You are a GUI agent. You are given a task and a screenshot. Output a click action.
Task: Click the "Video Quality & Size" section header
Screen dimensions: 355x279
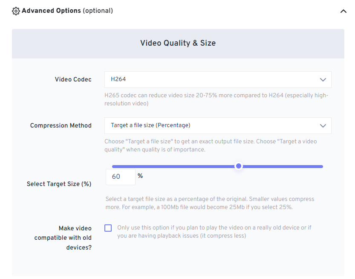[178, 43]
